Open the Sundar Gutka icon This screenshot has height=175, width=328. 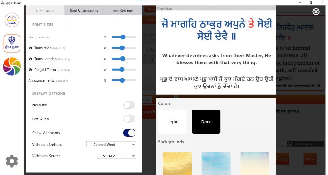pos(12,43)
